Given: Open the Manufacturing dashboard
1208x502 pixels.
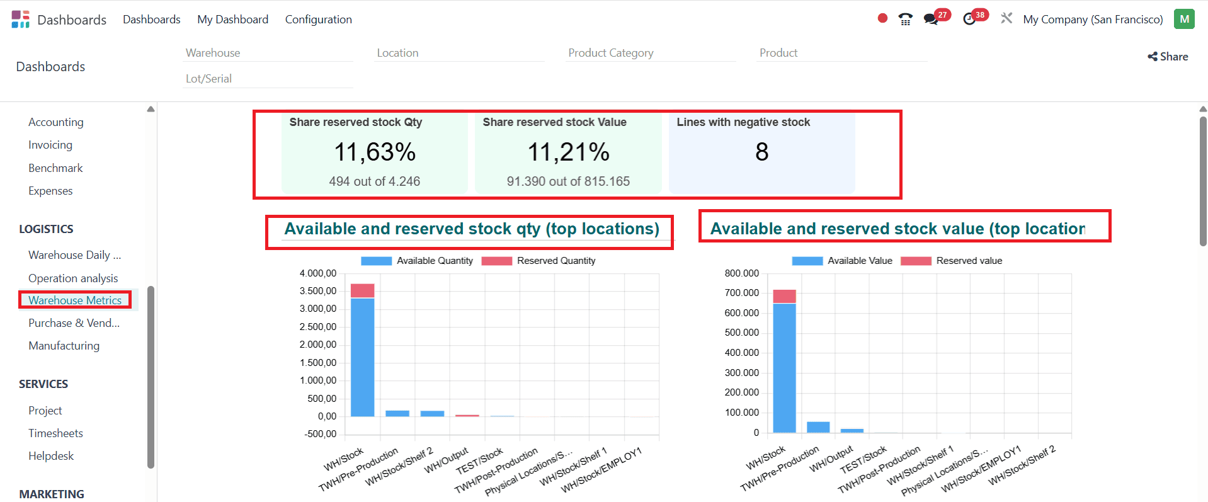Looking at the screenshot, I should click(x=64, y=346).
